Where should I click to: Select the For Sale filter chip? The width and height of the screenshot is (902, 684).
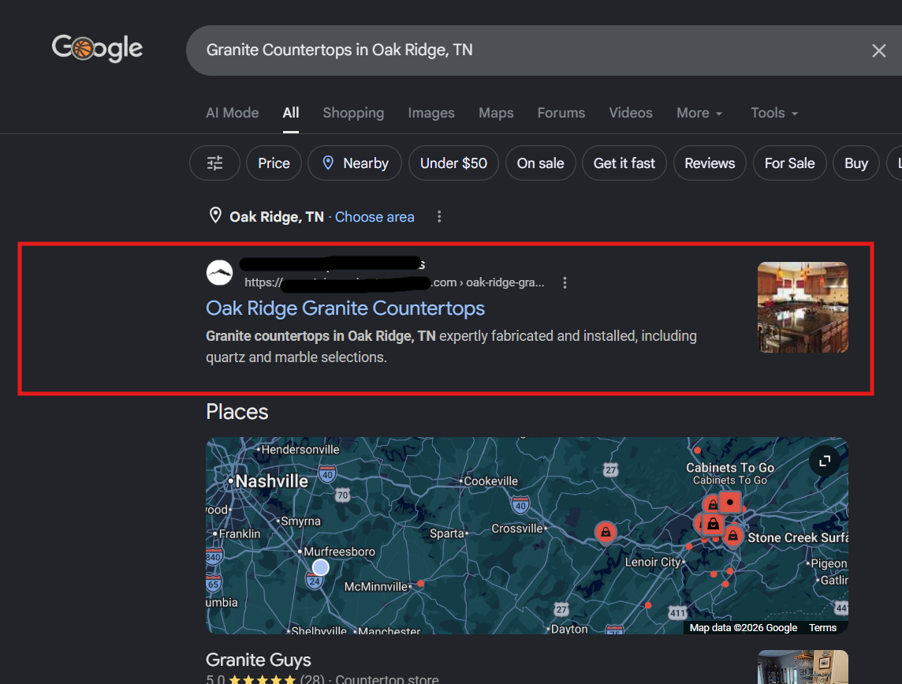pyautogui.click(x=789, y=163)
